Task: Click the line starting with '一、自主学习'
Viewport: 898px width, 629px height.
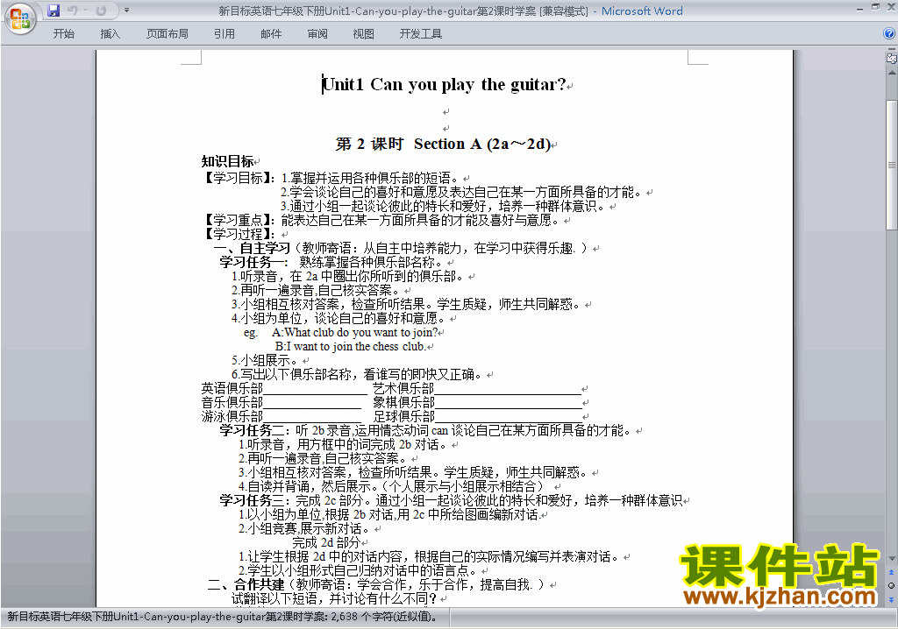Action: [400, 248]
